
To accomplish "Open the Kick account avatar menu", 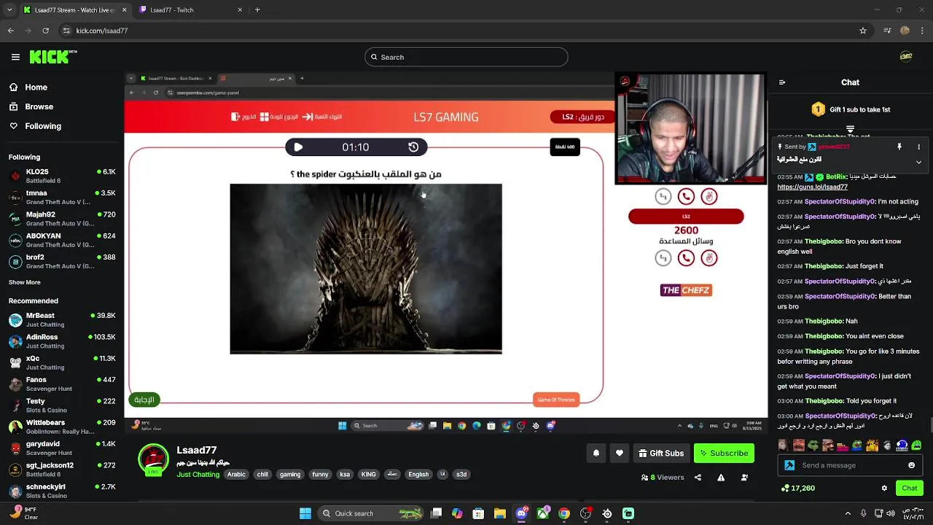I will pos(906,57).
